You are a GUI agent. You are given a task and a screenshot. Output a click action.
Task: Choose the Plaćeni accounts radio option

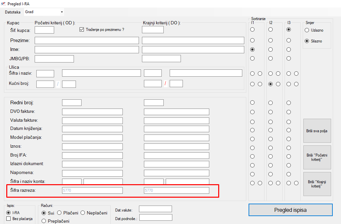[x=59, y=213]
